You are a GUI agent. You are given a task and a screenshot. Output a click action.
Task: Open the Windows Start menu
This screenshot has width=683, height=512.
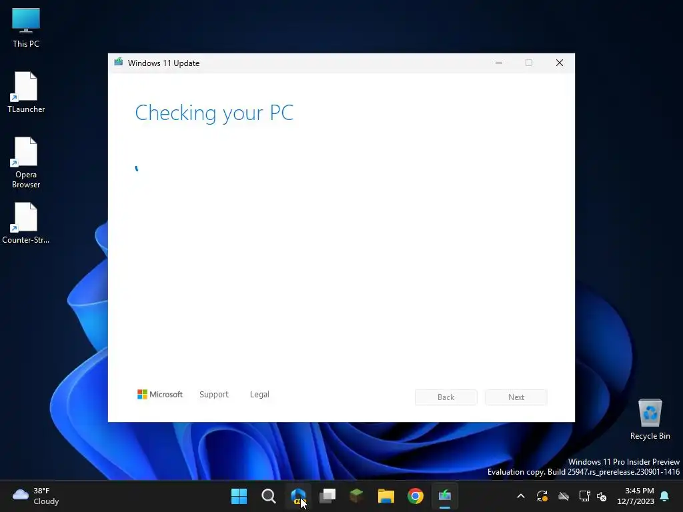(239, 496)
